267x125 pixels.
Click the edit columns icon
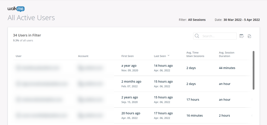pos(241,36)
